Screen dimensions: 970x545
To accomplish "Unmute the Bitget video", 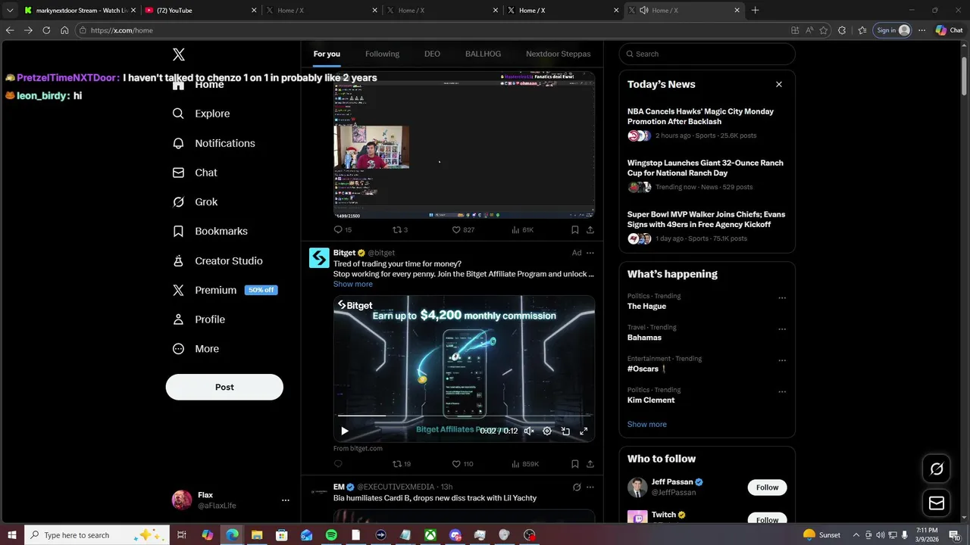I will click(x=529, y=431).
